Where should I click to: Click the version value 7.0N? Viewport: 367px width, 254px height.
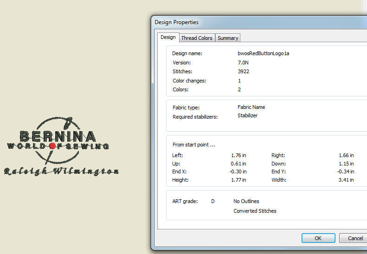(243, 63)
